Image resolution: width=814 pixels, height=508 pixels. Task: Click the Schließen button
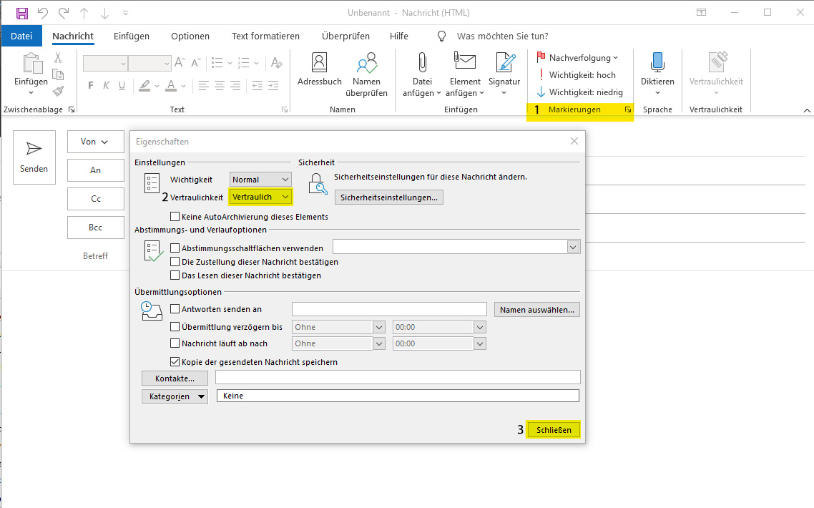[554, 430]
